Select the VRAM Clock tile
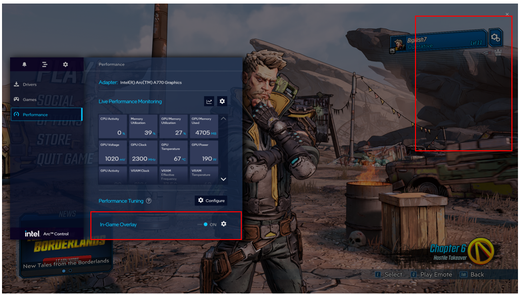The width and height of the screenshot is (520, 295). pyautogui.click(x=143, y=175)
